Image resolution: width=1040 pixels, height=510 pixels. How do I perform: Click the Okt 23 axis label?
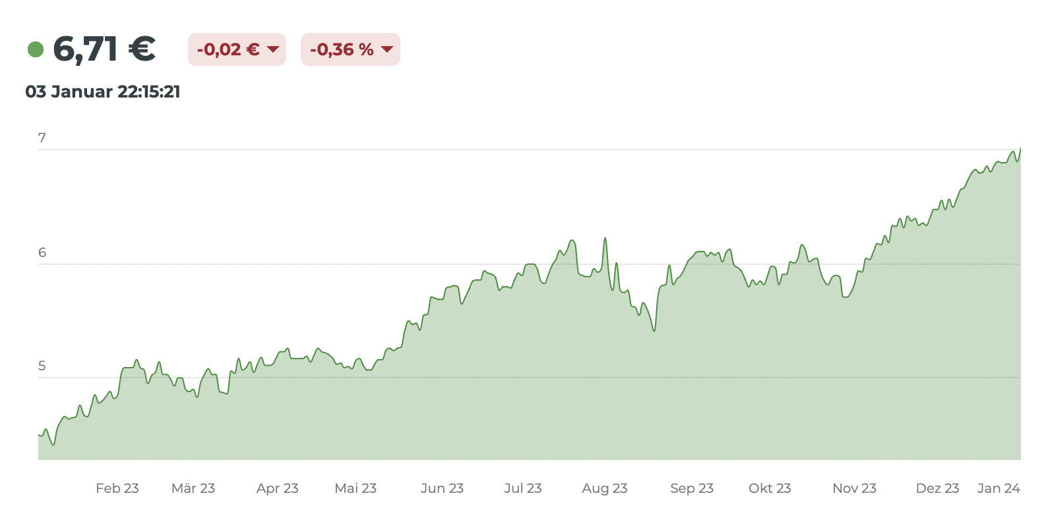(x=770, y=488)
